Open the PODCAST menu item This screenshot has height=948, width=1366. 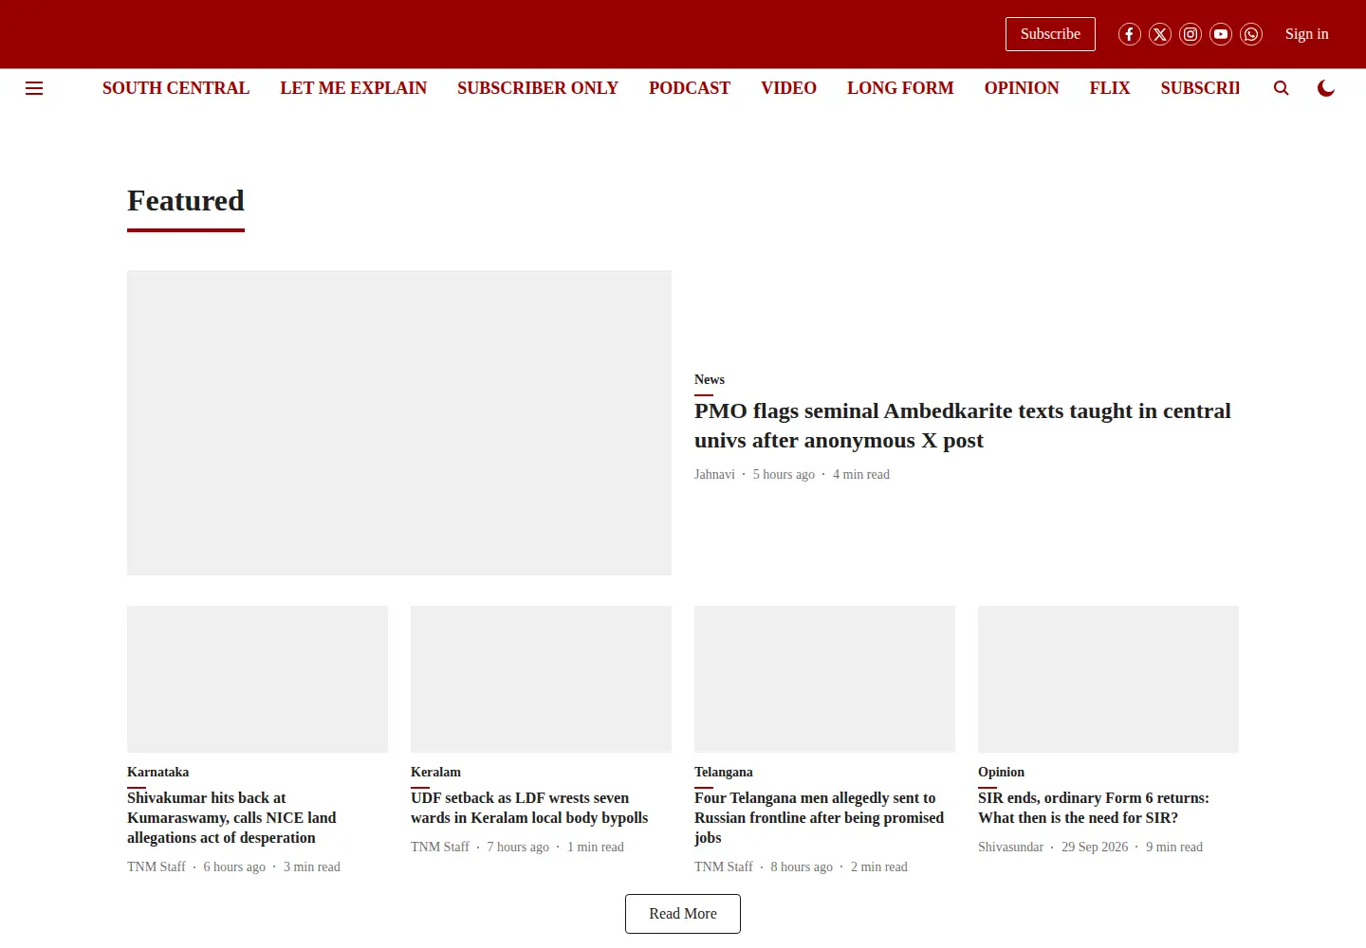690,88
